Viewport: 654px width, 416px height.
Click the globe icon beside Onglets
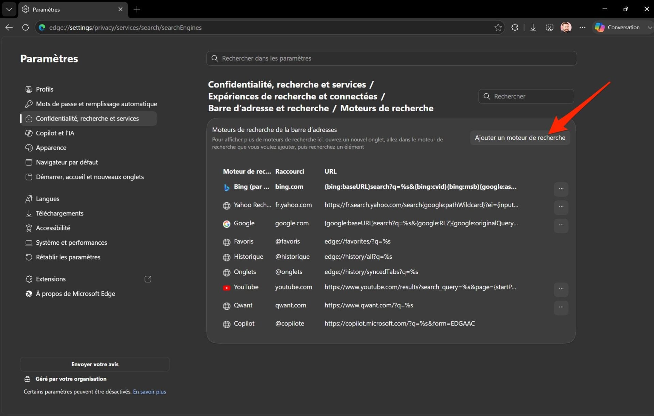227,273
